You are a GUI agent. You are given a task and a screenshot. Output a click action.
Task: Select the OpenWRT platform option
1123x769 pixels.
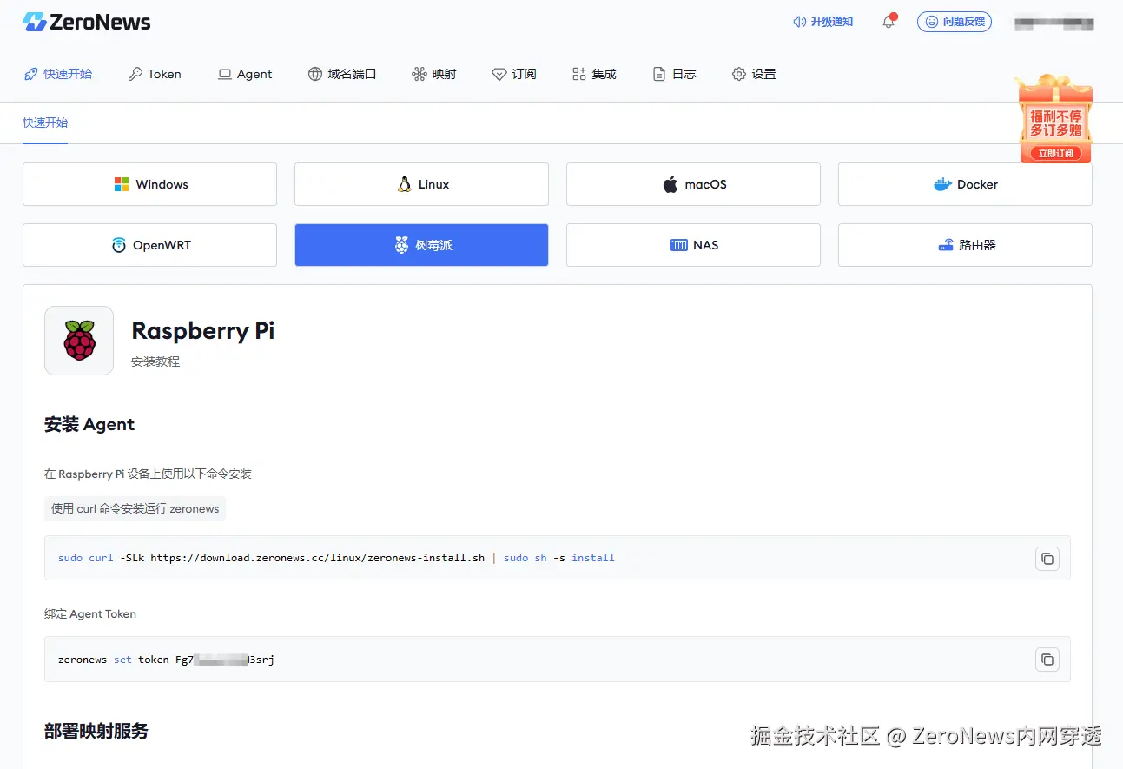click(x=149, y=245)
